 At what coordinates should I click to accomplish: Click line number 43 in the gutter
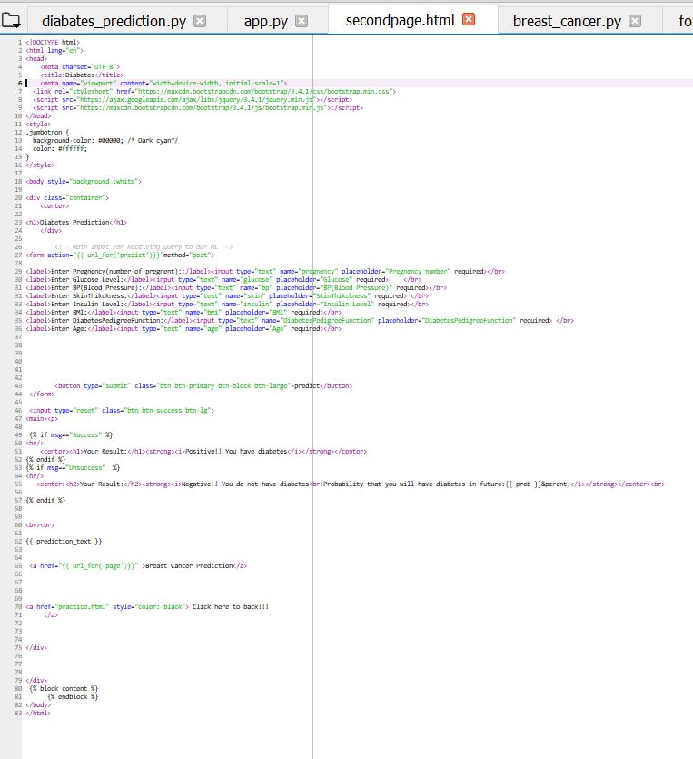click(18, 385)
